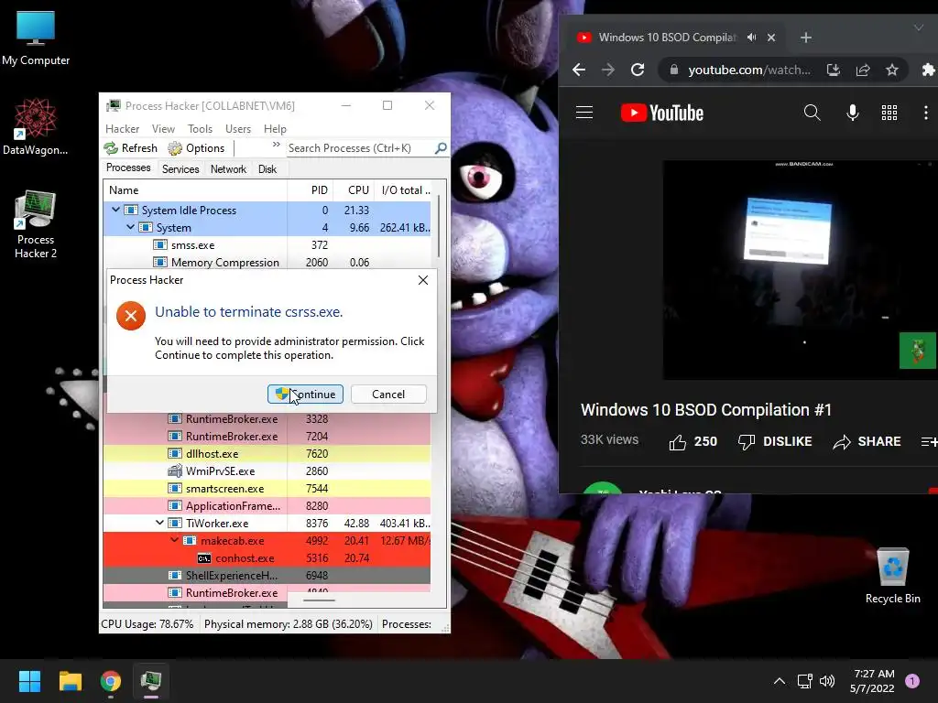
Task: Select the Processes tab
Action: pos(128,168)
